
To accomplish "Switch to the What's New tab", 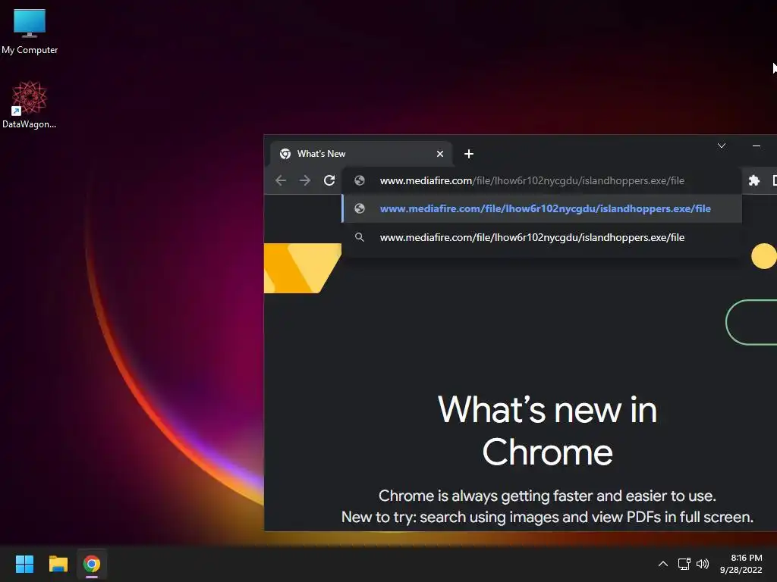I will click(x=360, y=154).
